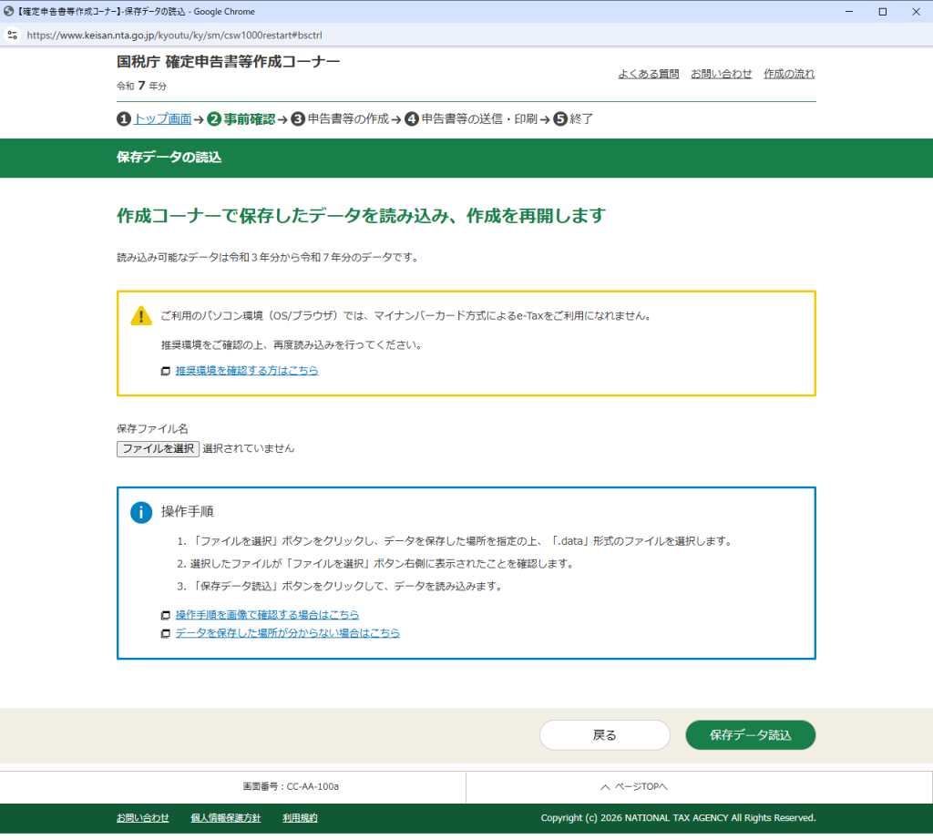This screenshot has width=933, height=840.
Task: Click the upward caret beside ページTOPへ
Action: coord(605,787)
